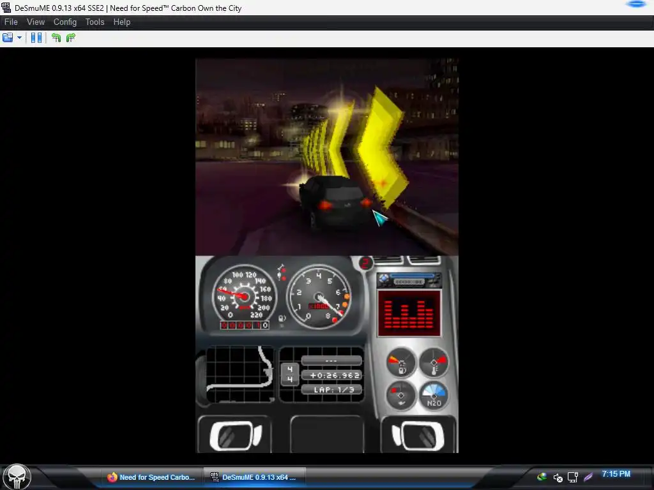
Task: Click the +0:26.962 time readout
Action: pyautogui.click(x=332, y=375)
